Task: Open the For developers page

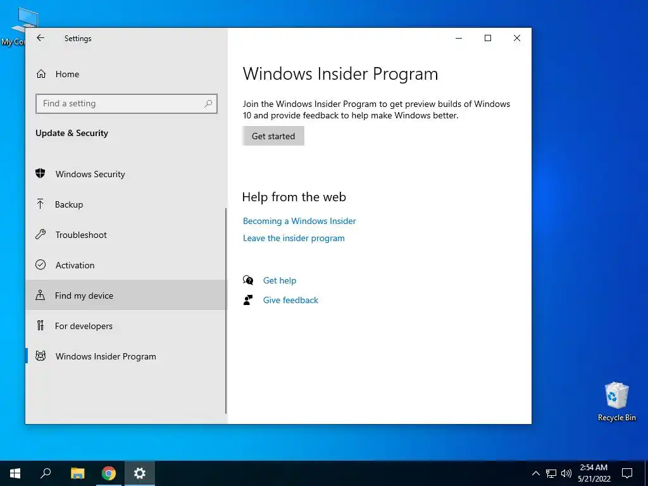Action: (x=126, y=326)
